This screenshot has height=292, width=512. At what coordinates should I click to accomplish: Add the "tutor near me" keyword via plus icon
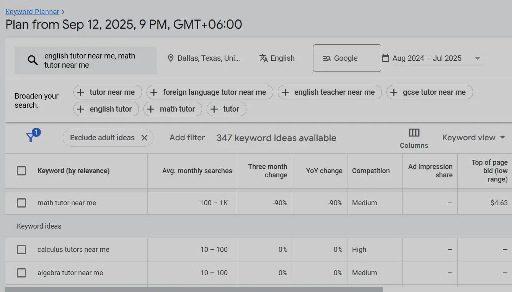81,92
